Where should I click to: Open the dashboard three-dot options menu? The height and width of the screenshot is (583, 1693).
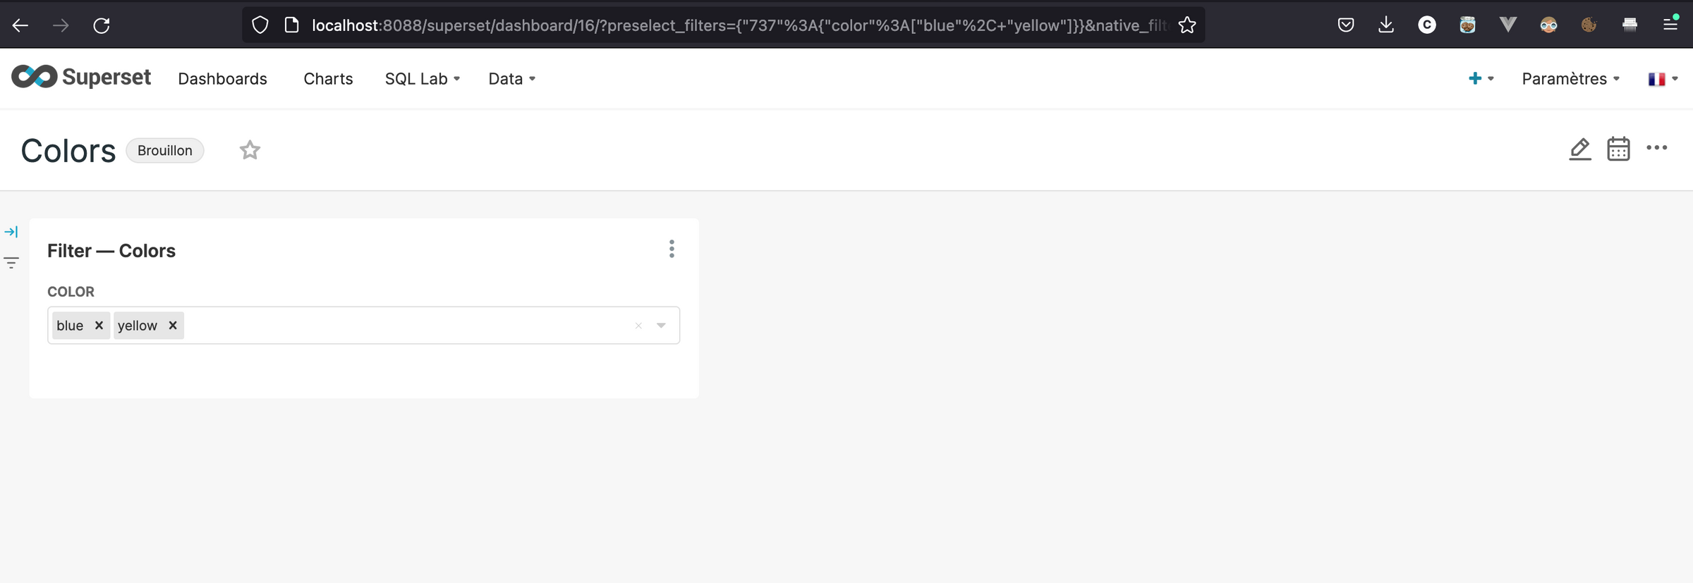click(1657, 148)
